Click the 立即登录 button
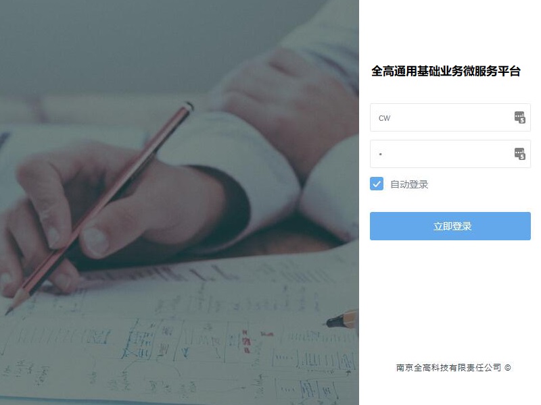The image size is (541, 405). tap(450, 226)
